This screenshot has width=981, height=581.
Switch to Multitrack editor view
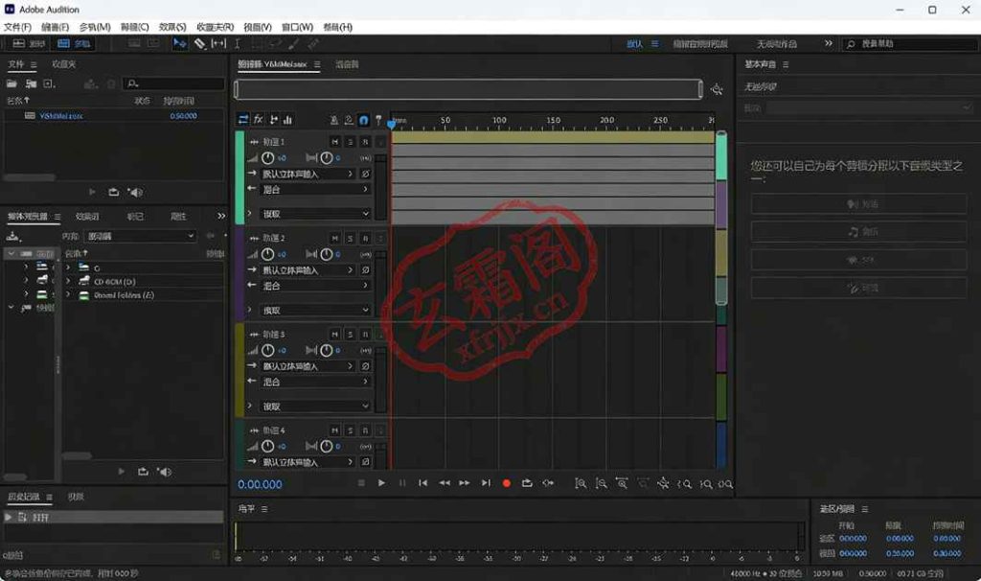pyautogui.click(x=74, y=43)
